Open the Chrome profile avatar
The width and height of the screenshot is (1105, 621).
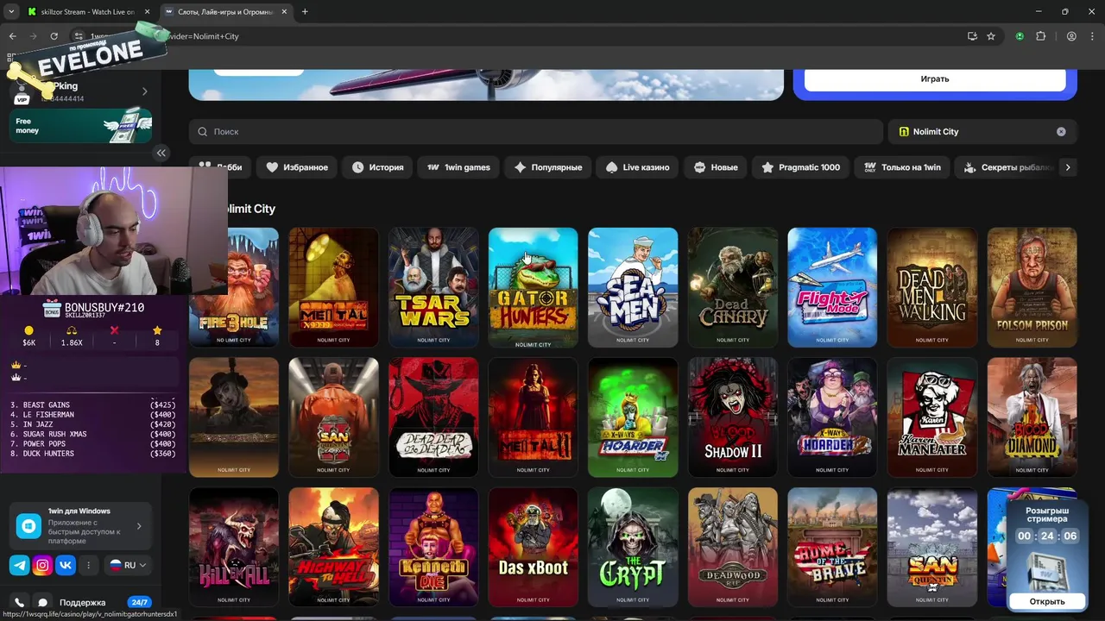click(1071, 36)
